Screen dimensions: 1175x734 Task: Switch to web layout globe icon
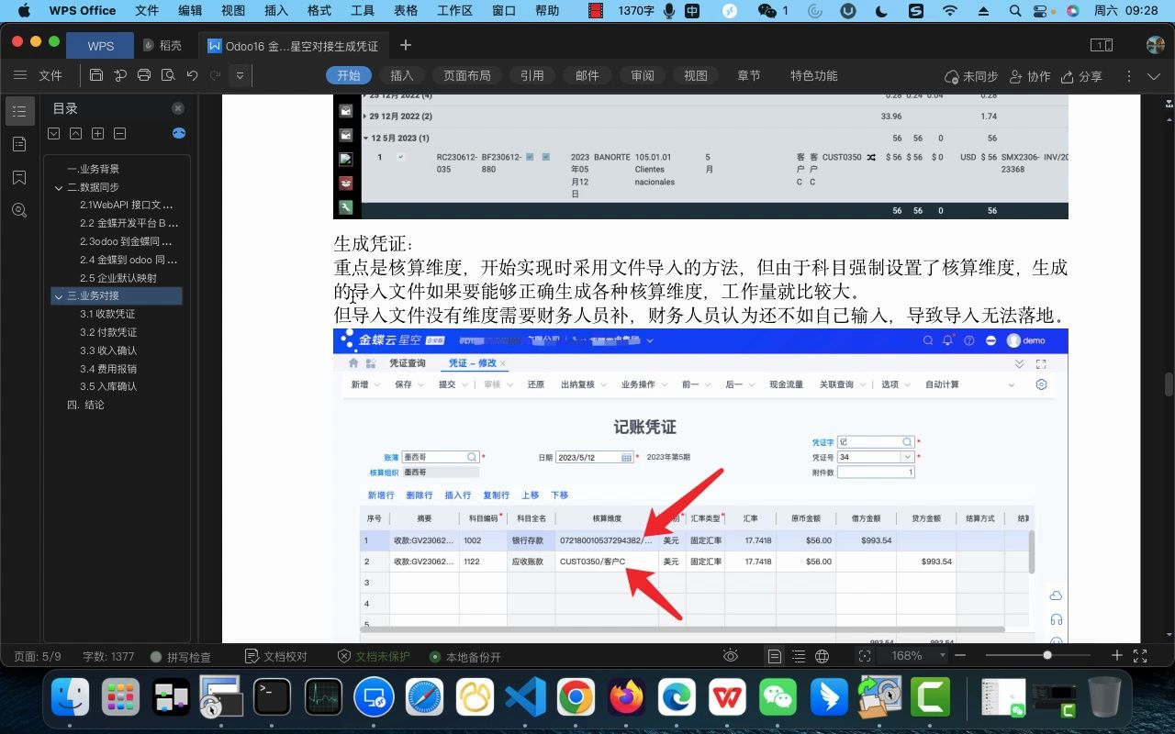[822, 656]
